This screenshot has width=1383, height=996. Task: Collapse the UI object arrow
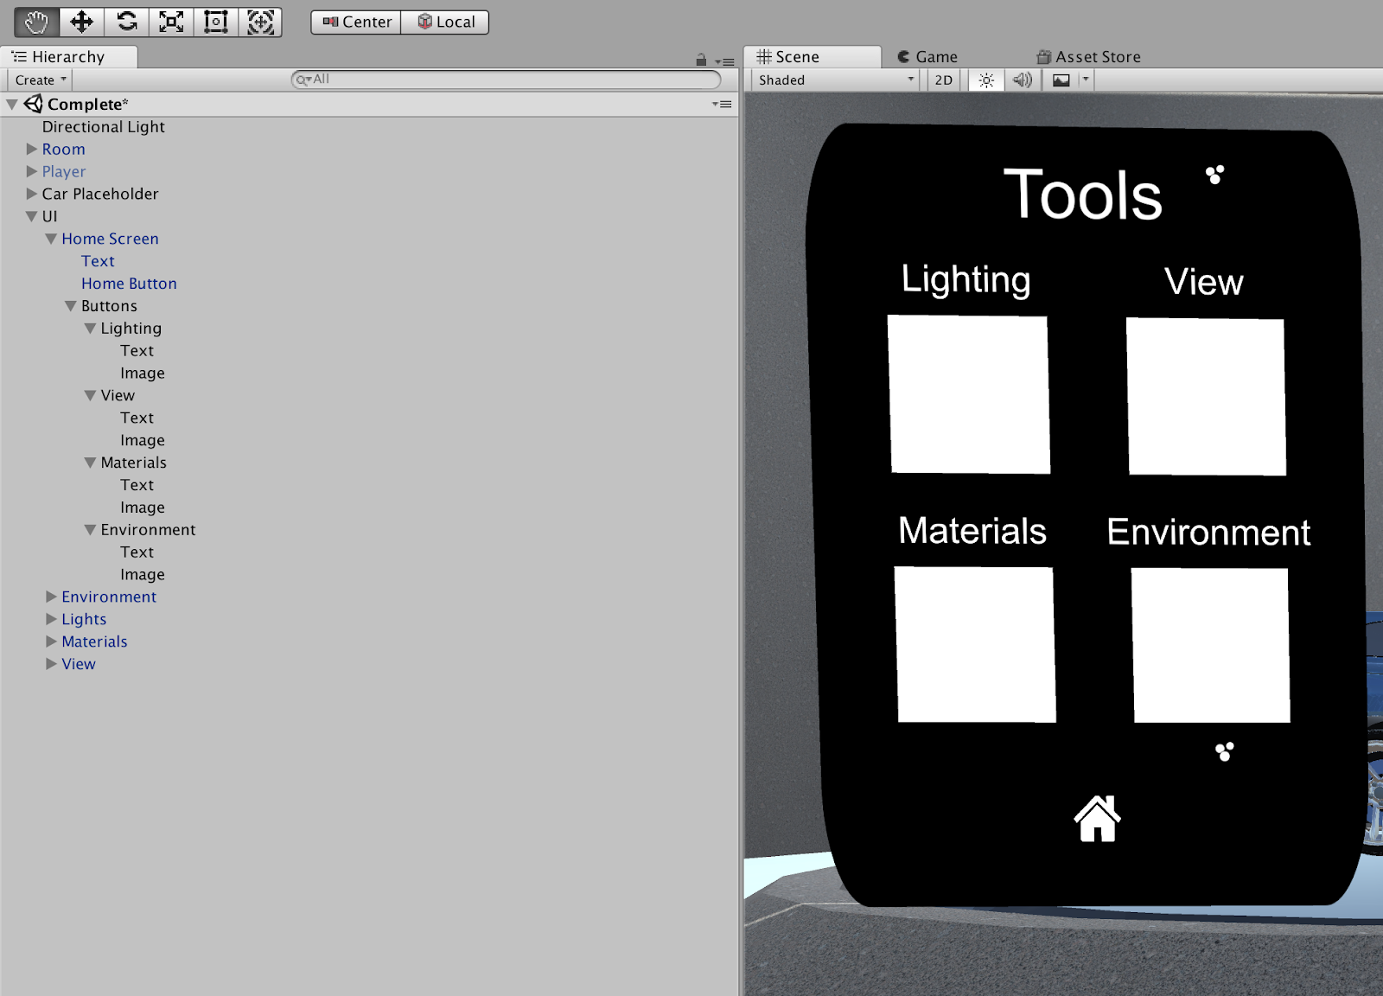pos(32,216)
